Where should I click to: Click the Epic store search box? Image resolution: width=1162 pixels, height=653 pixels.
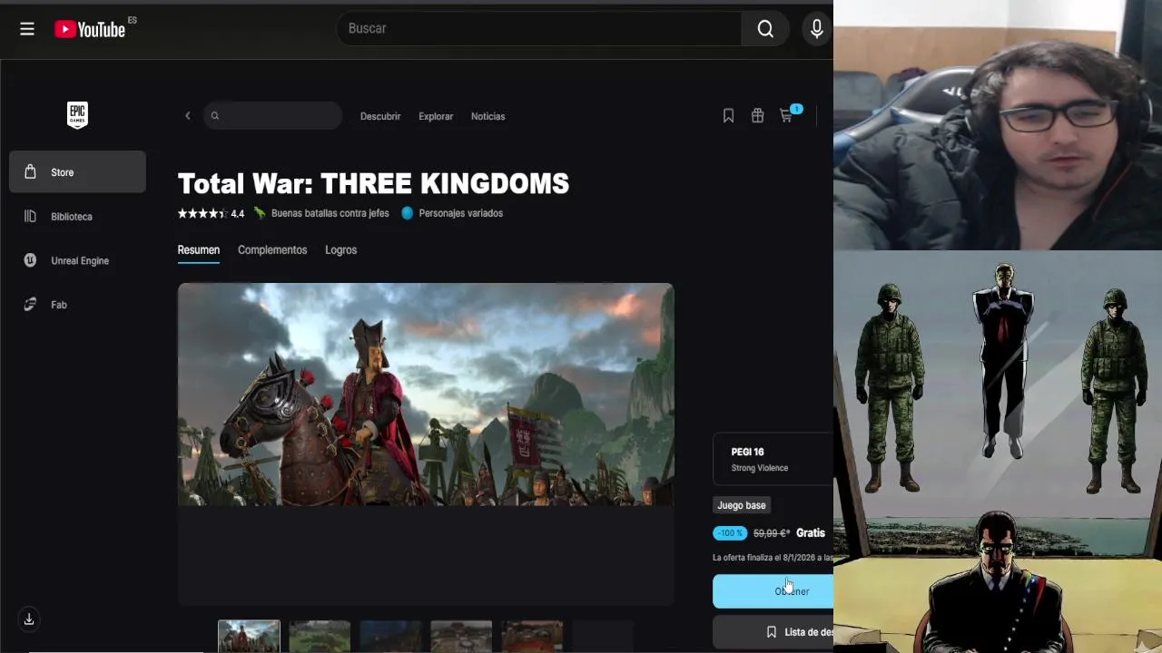click(x=272, y=116)
